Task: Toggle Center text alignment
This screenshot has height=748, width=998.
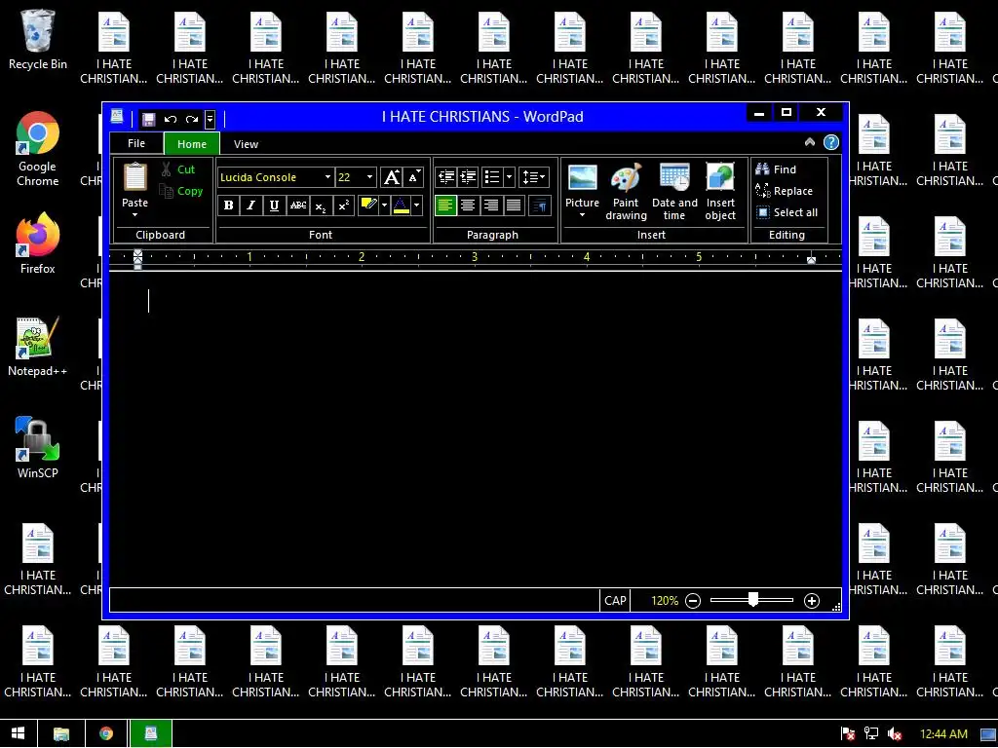Action: tap(468, 206)
